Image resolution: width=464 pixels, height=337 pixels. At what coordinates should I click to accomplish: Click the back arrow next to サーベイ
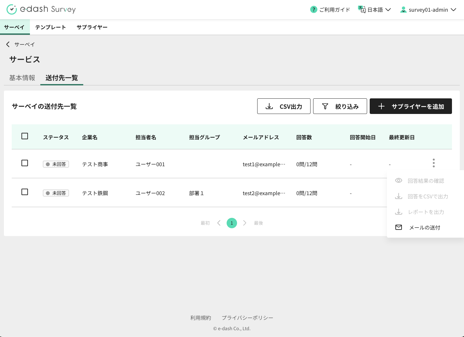8,44
